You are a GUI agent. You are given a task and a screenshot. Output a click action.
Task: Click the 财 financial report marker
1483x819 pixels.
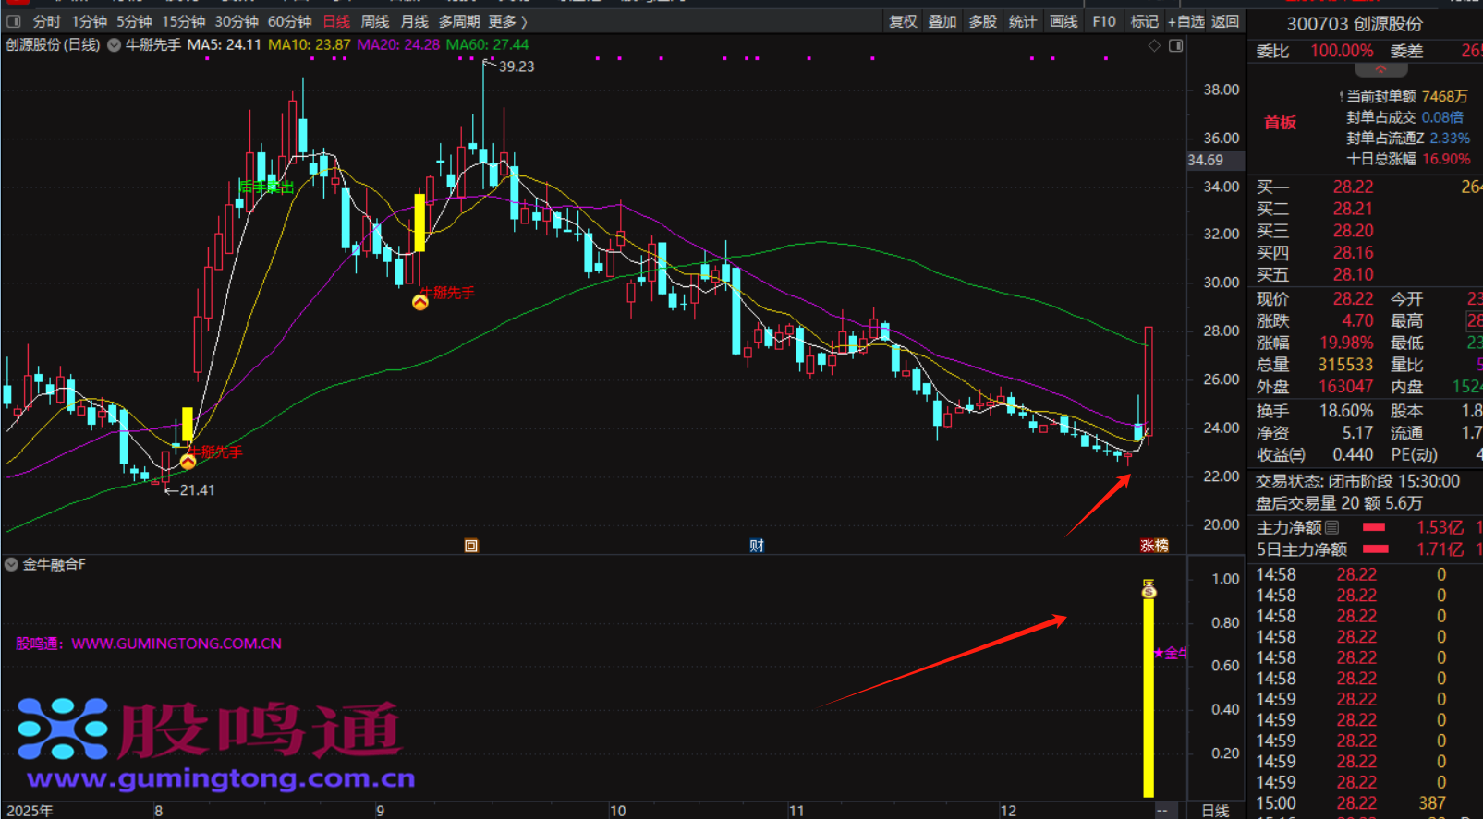tap(757, 546)
